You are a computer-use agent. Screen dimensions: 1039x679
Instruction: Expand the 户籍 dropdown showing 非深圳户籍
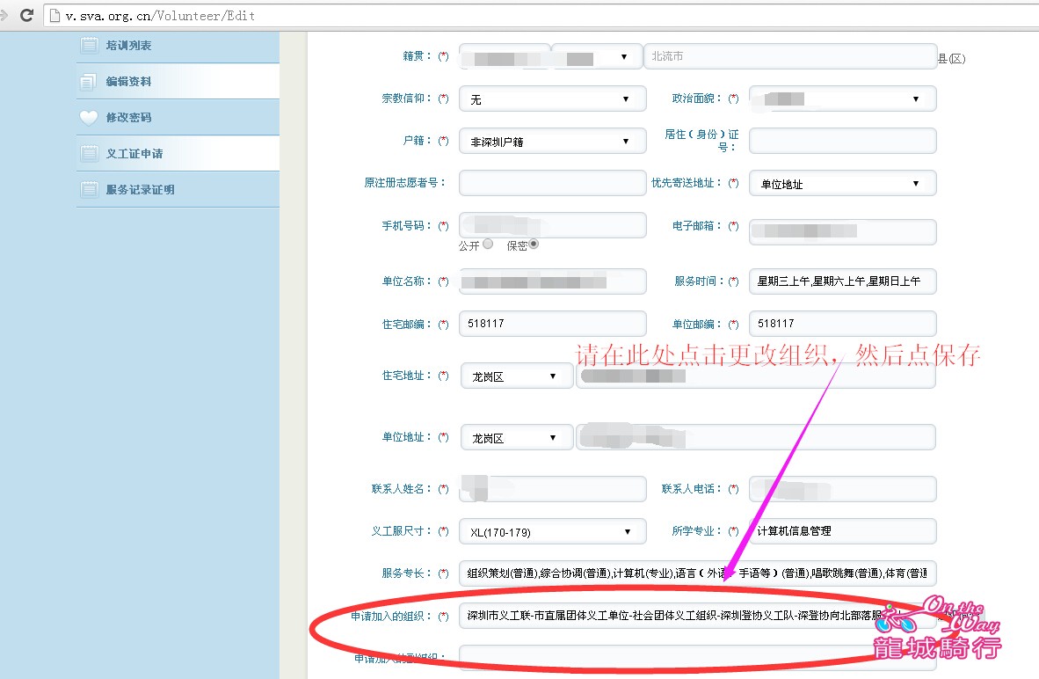pyautogui.click(x=552, y=141)
